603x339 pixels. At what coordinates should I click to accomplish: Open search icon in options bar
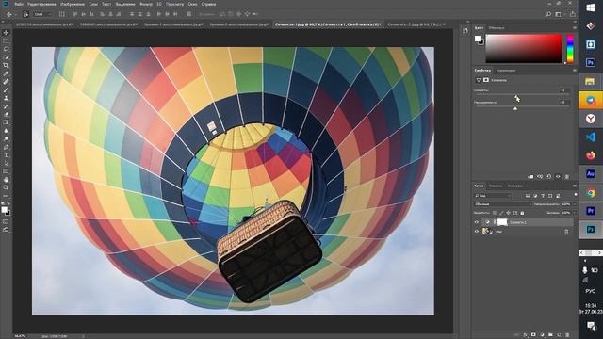click(x=548, y=14)
